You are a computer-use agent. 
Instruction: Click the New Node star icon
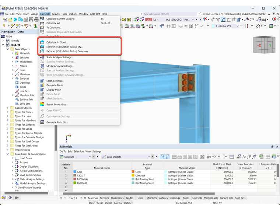click(x=4, y=26)
